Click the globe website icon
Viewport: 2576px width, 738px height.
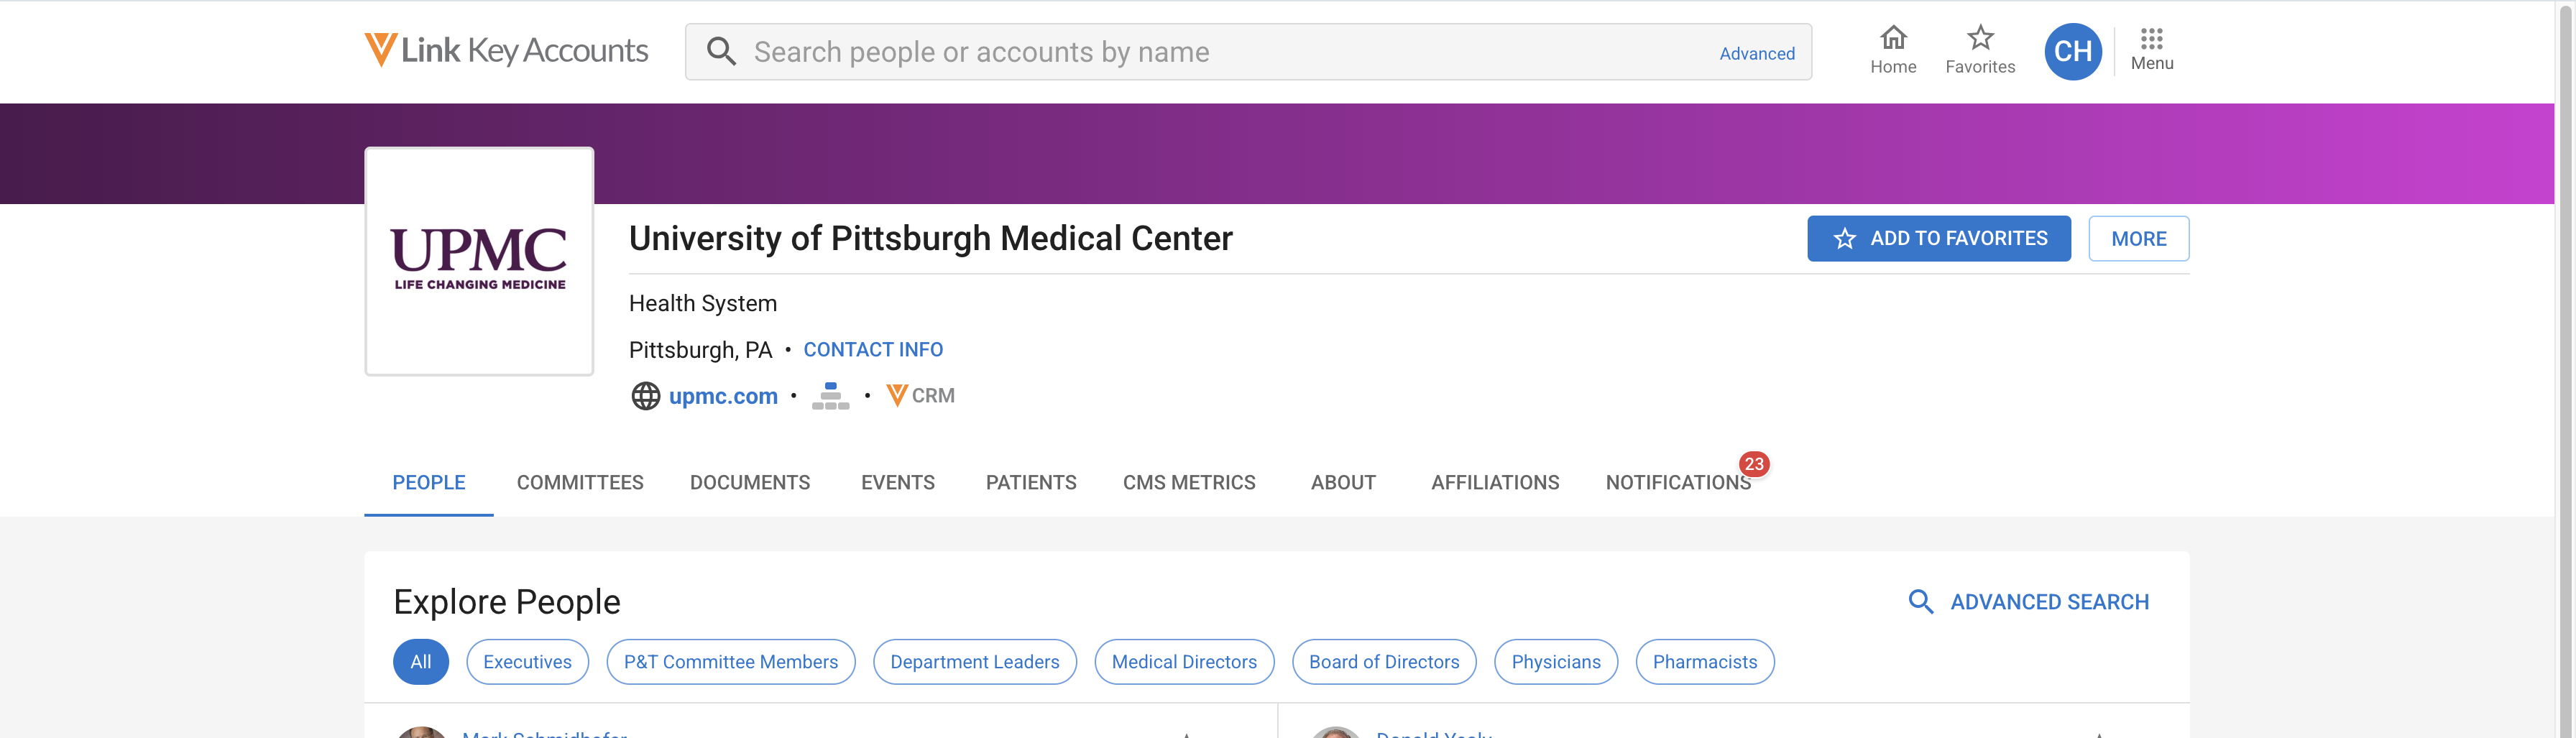pyautogui.click(x=646, y=396)
